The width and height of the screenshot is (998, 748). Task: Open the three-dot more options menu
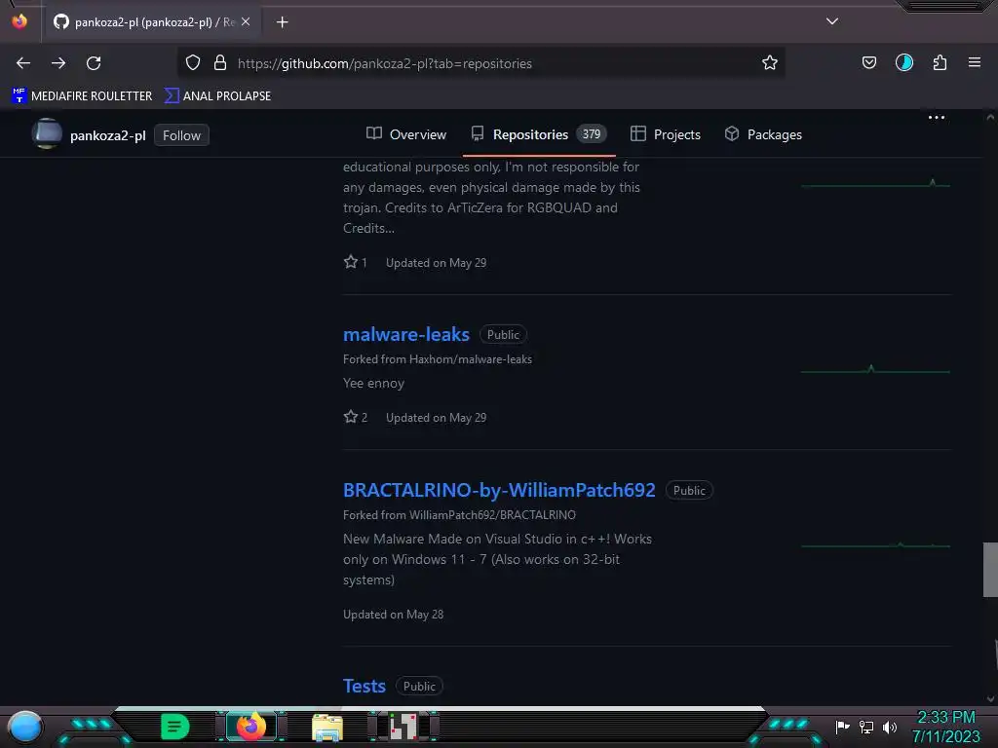click(x=936, y=118)
